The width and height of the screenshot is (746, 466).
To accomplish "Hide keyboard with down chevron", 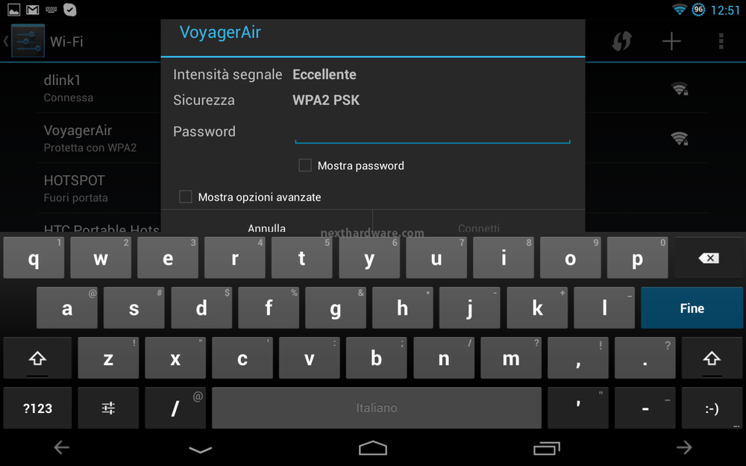I will [200, 450].
